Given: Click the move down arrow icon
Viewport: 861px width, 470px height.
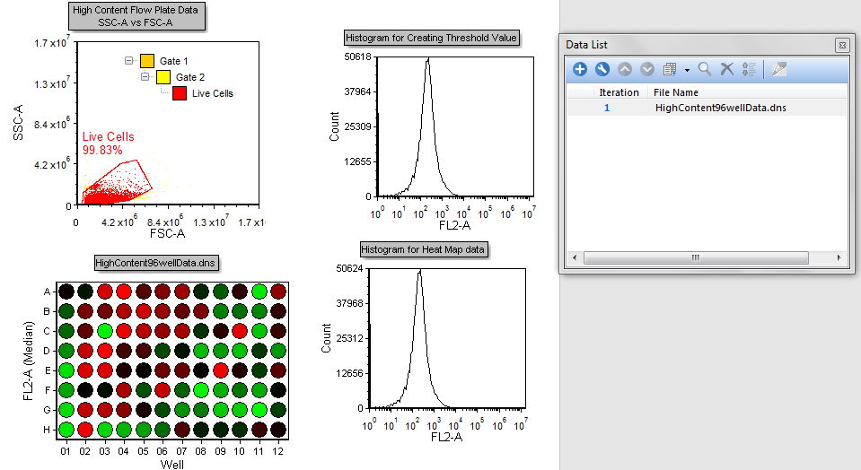Looking at the screenshot, I should [647, 69].
